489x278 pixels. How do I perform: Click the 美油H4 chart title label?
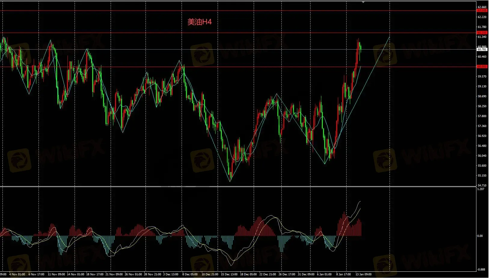point(200,22)
